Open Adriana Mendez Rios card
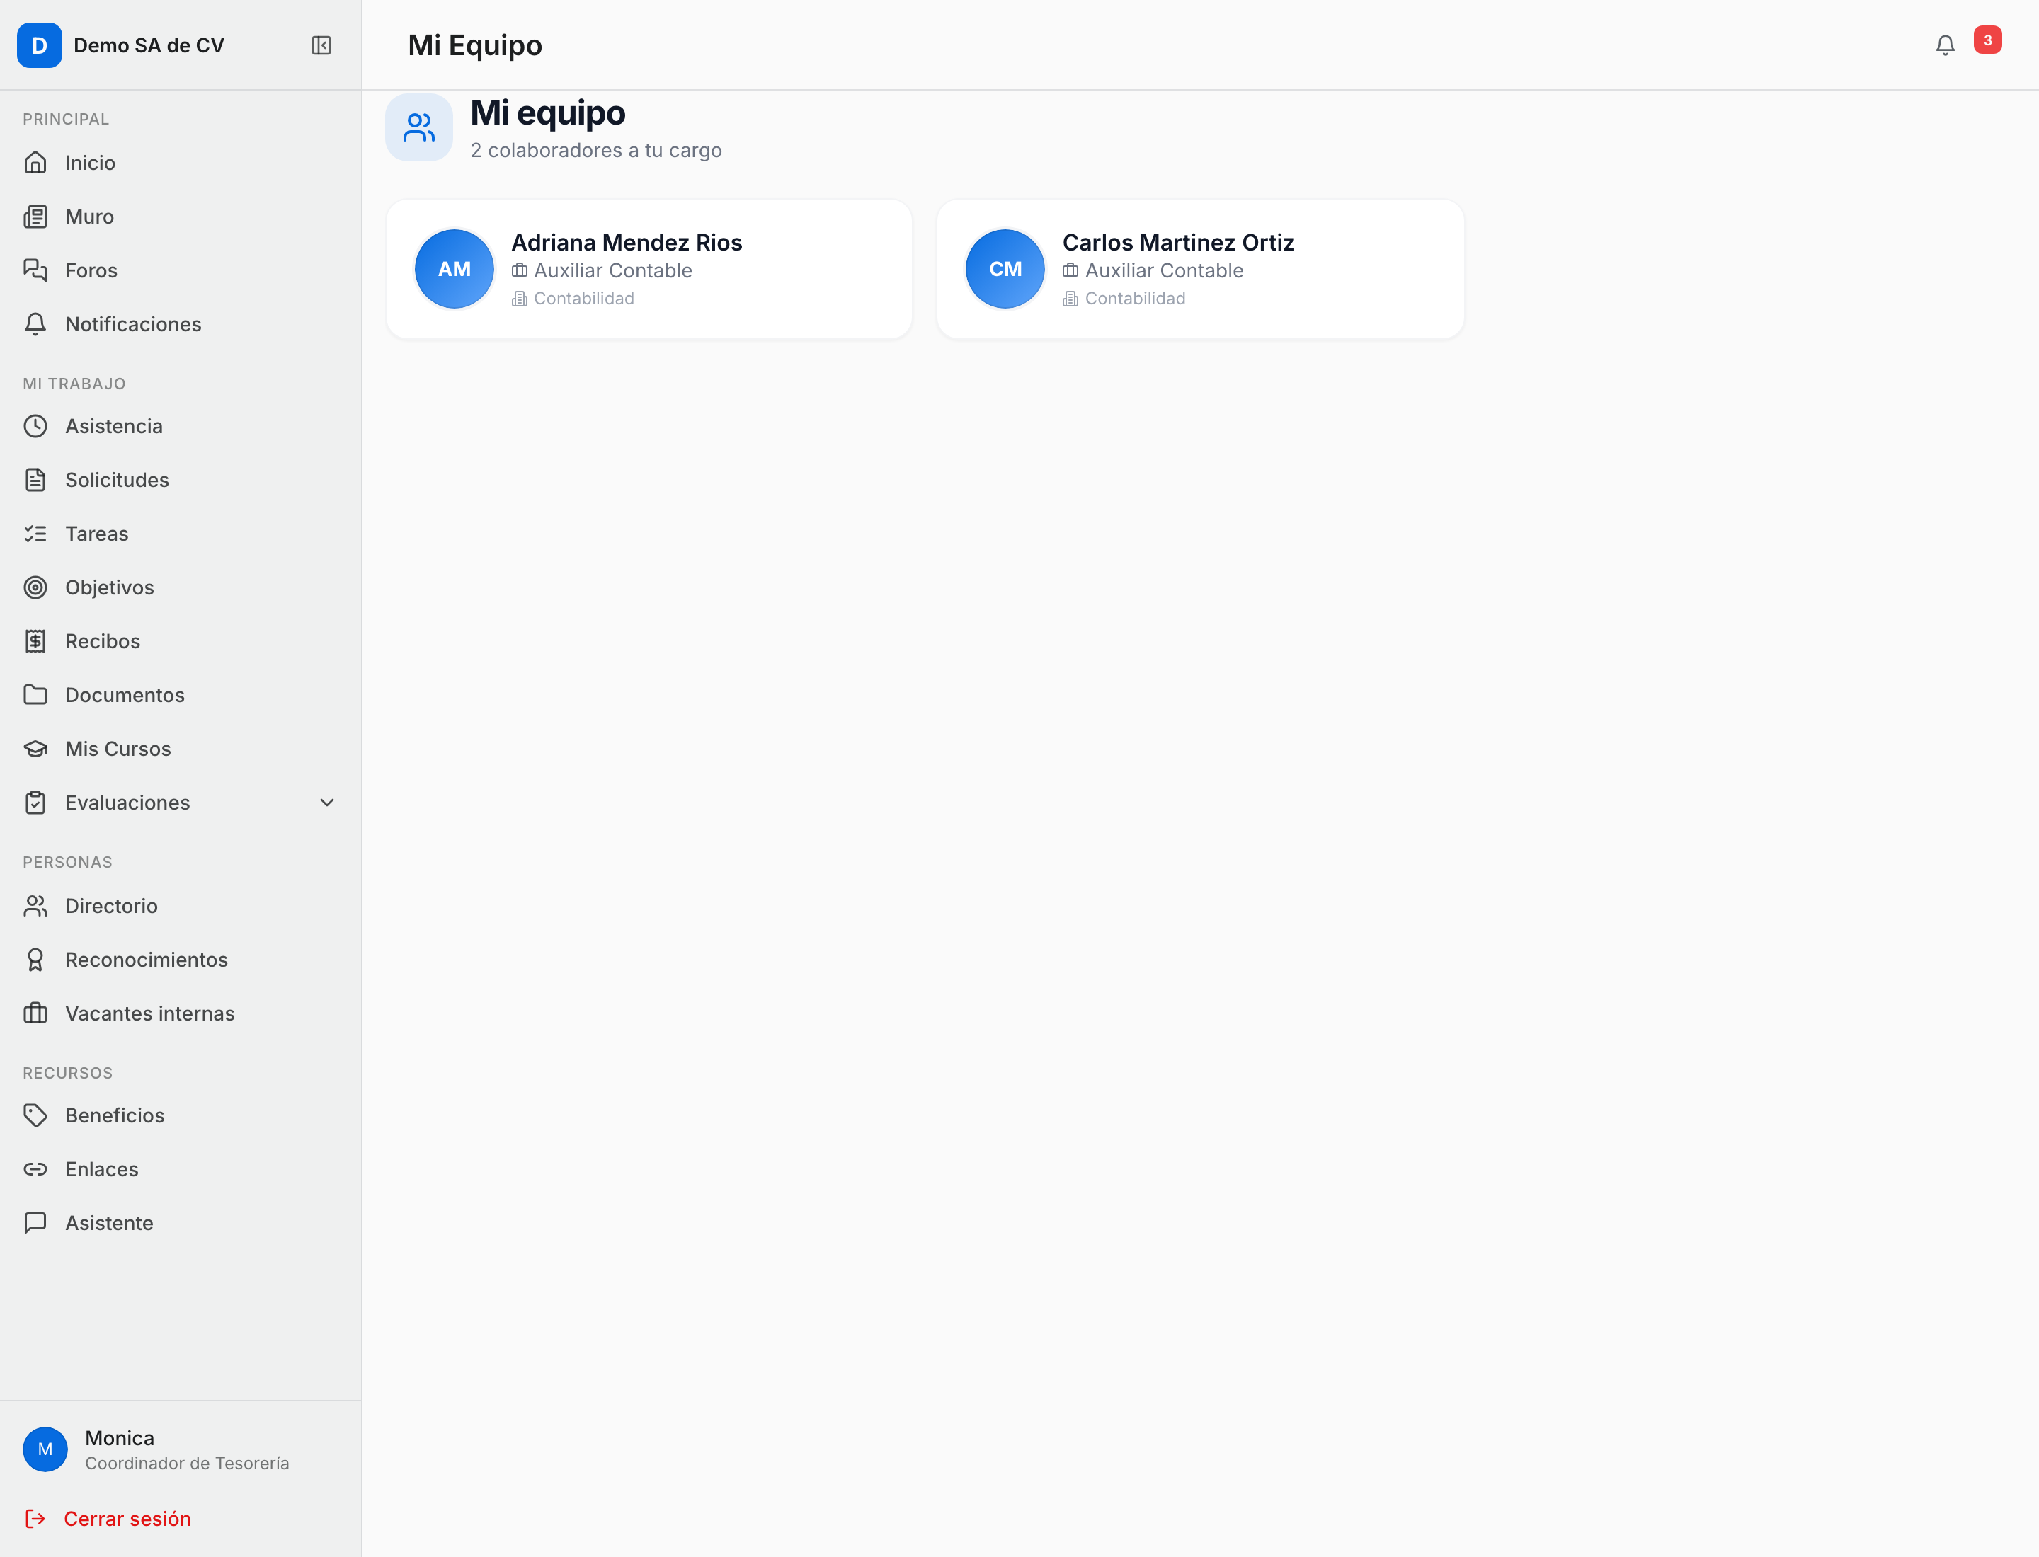This screenshot has height=1557, width=2039. 649,270
